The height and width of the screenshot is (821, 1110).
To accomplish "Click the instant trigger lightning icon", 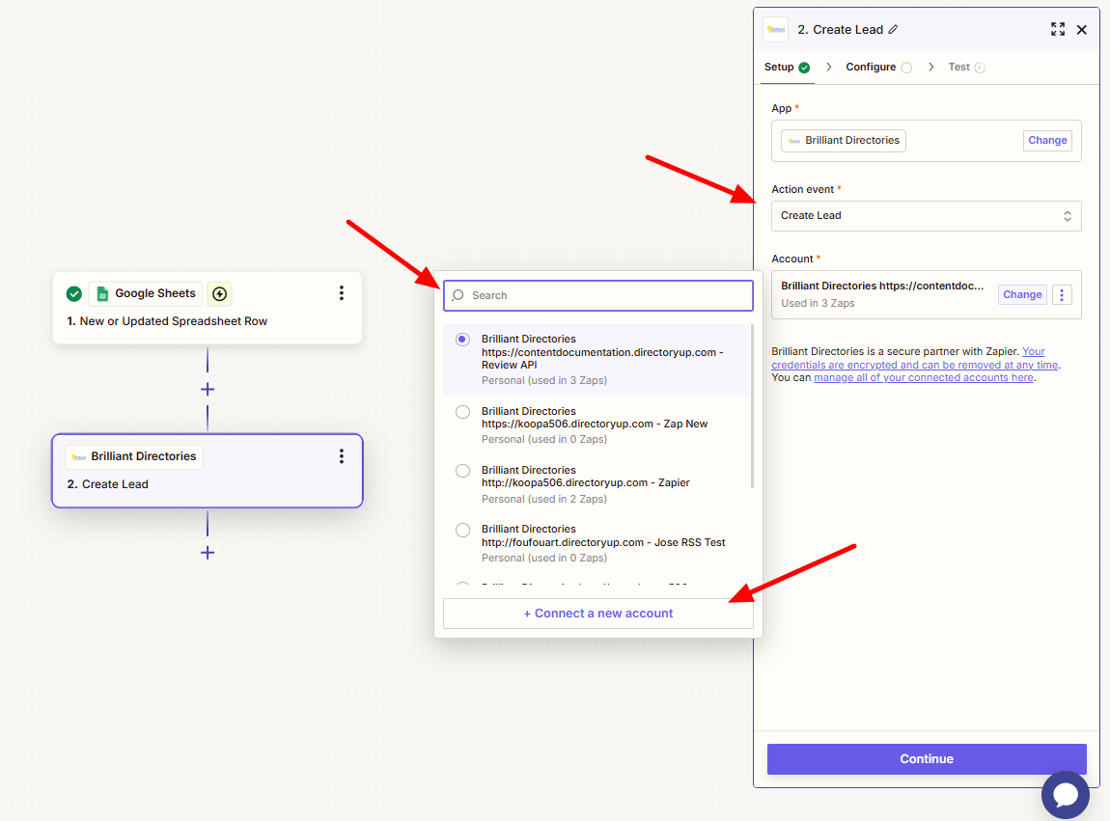I will coord(219,293).
